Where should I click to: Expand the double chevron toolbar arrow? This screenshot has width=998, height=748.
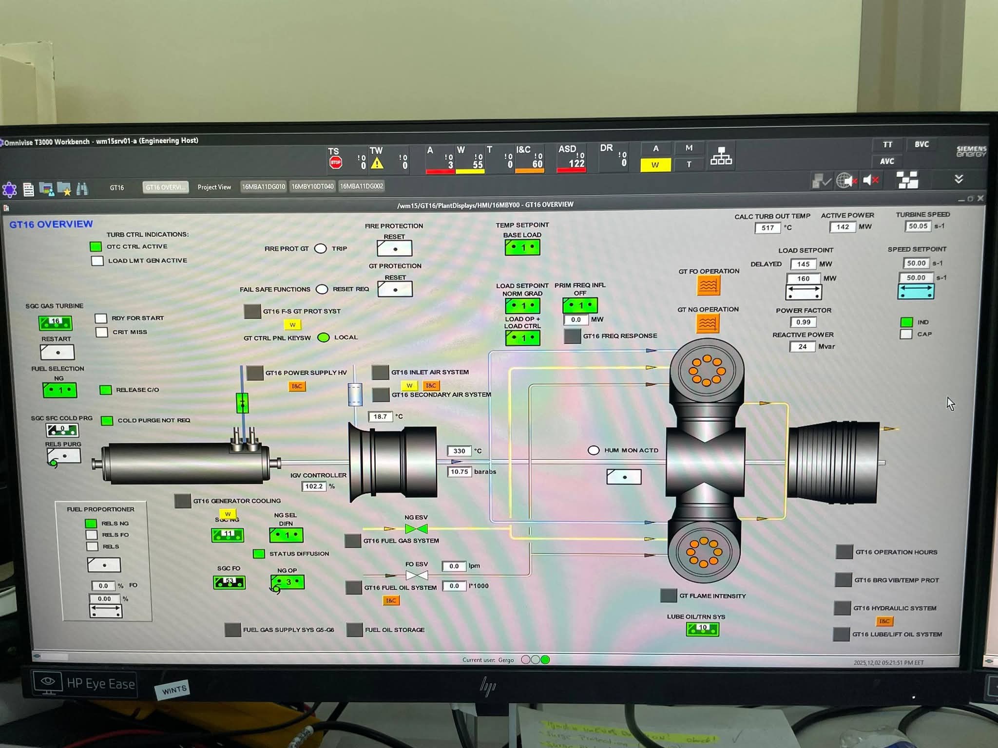[x=959, y=179]
